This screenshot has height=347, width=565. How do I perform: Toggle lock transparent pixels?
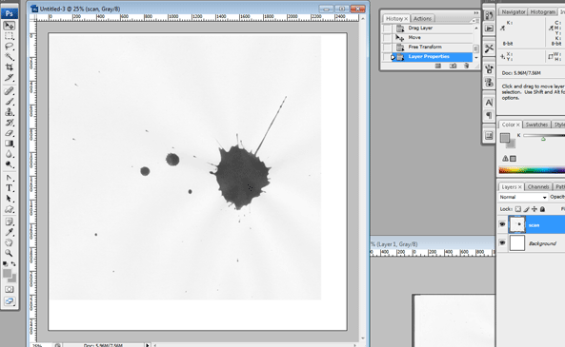click(x=517, y=209)
